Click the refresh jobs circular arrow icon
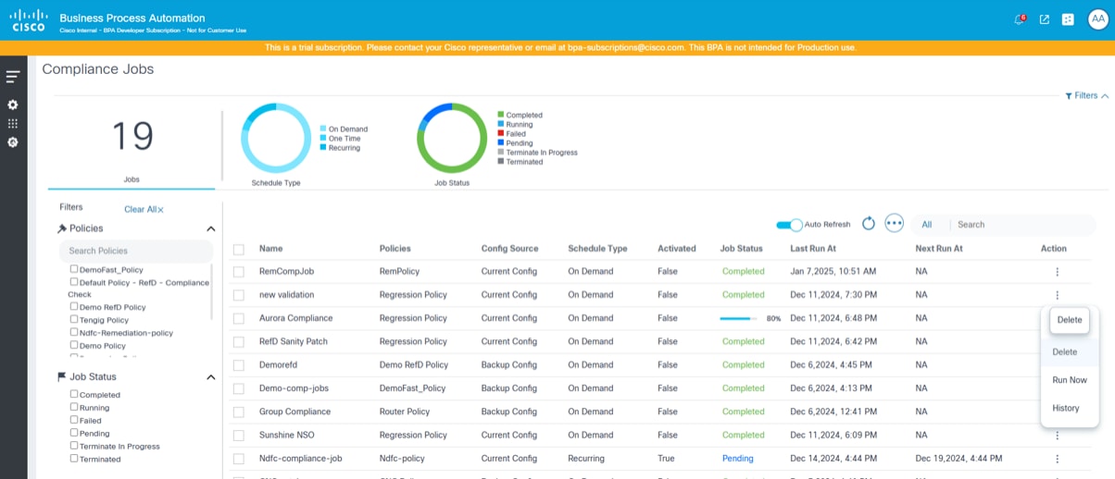 (869, 224)
